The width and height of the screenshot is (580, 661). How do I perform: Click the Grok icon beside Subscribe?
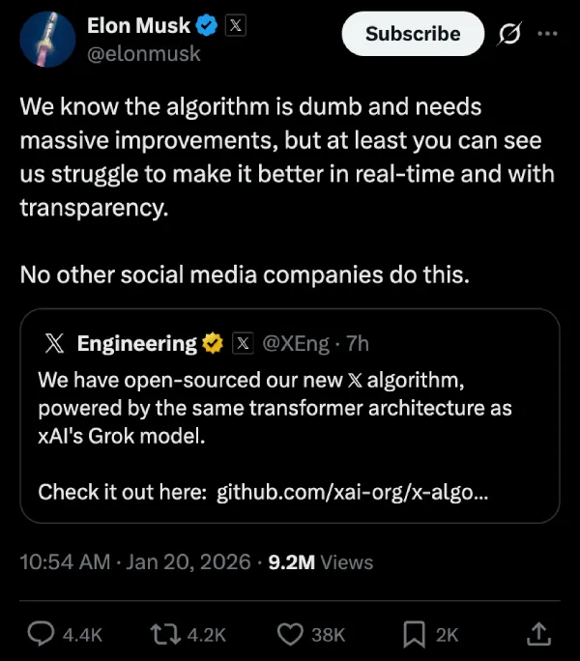(x=511, y=33)
